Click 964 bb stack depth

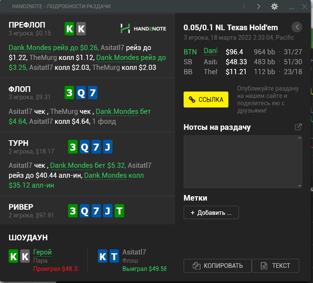[264, 52]
